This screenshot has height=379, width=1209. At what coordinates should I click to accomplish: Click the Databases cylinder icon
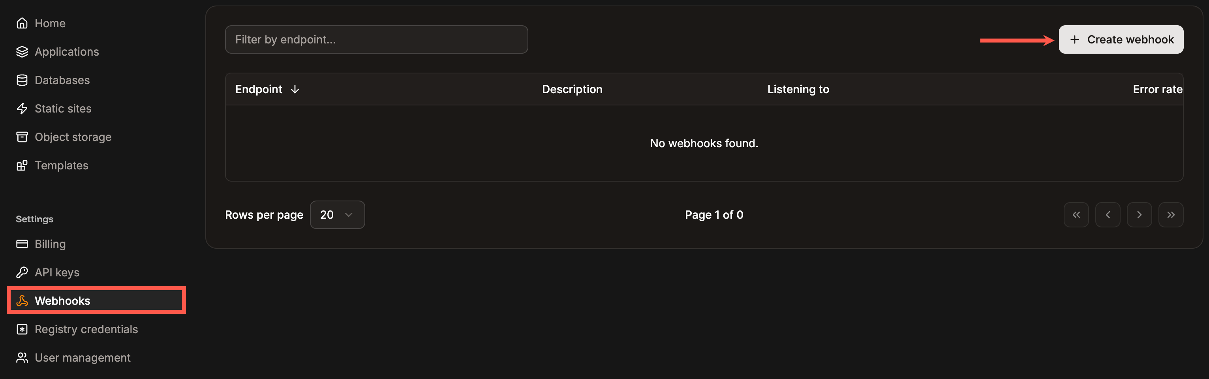pos(22,80)
